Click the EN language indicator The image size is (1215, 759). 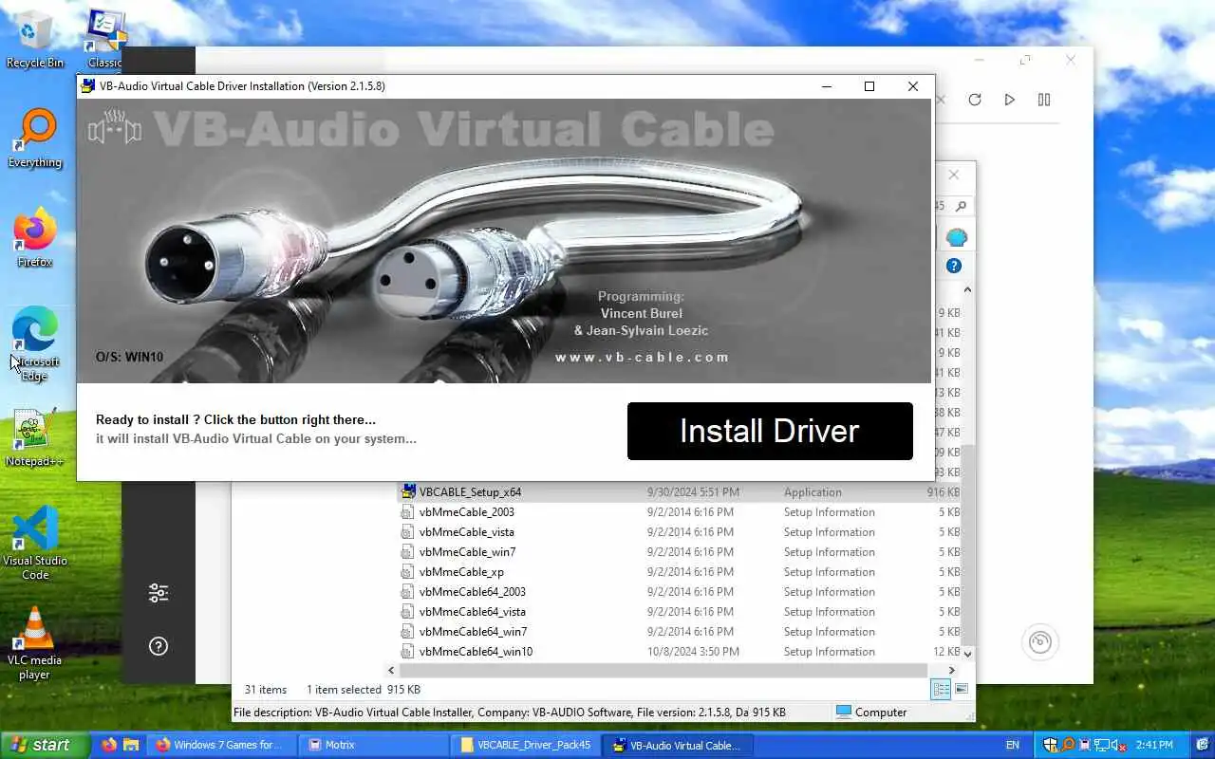pyautogui.click(x=1012, y=745)
